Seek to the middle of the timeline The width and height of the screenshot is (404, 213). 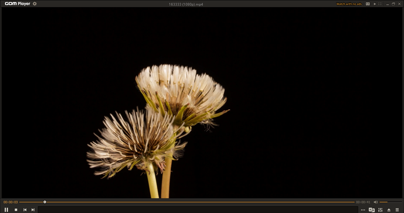pyautogui.click(x=187, y=202)
